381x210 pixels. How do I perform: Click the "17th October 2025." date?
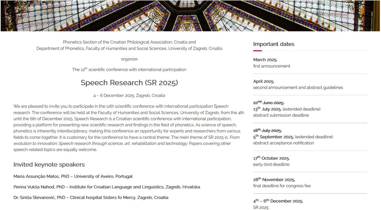(x=271, y=158)
